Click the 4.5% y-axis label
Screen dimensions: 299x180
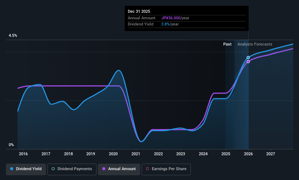pos(13,35)
